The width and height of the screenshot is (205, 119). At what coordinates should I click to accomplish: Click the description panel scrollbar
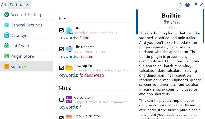click(137, 26)
